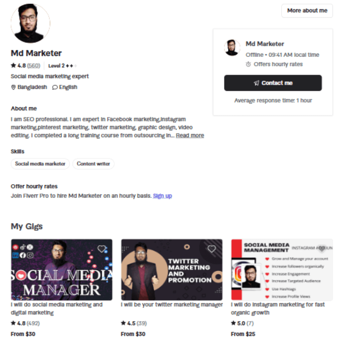Open the Twitter Marketing and Promotion gig thumbnail
This screenshot has height=341, width=341.
point(171,270)
